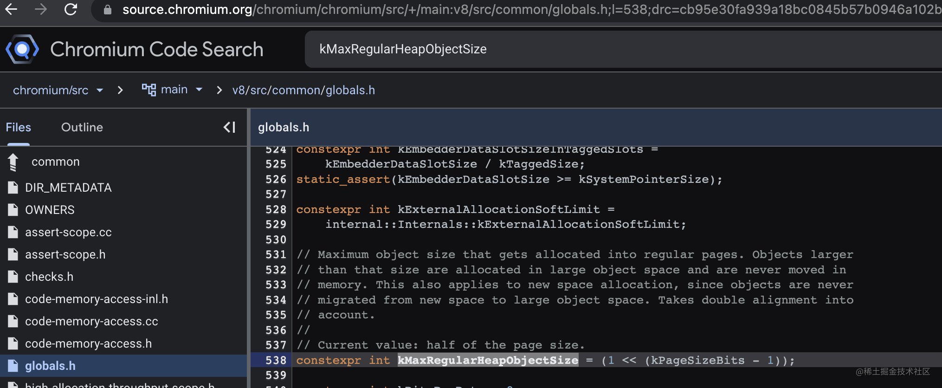942x388 pixels.
Task: Click the globals.h file header title
Action: tap(284, 127)
